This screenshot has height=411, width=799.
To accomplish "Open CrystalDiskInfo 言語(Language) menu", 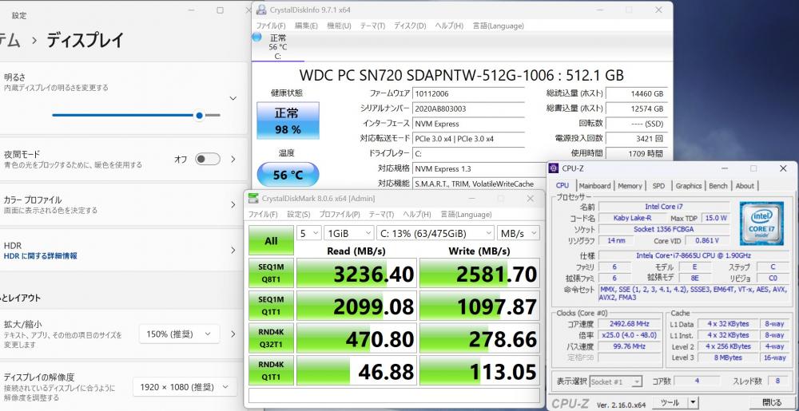I will 498,26.
